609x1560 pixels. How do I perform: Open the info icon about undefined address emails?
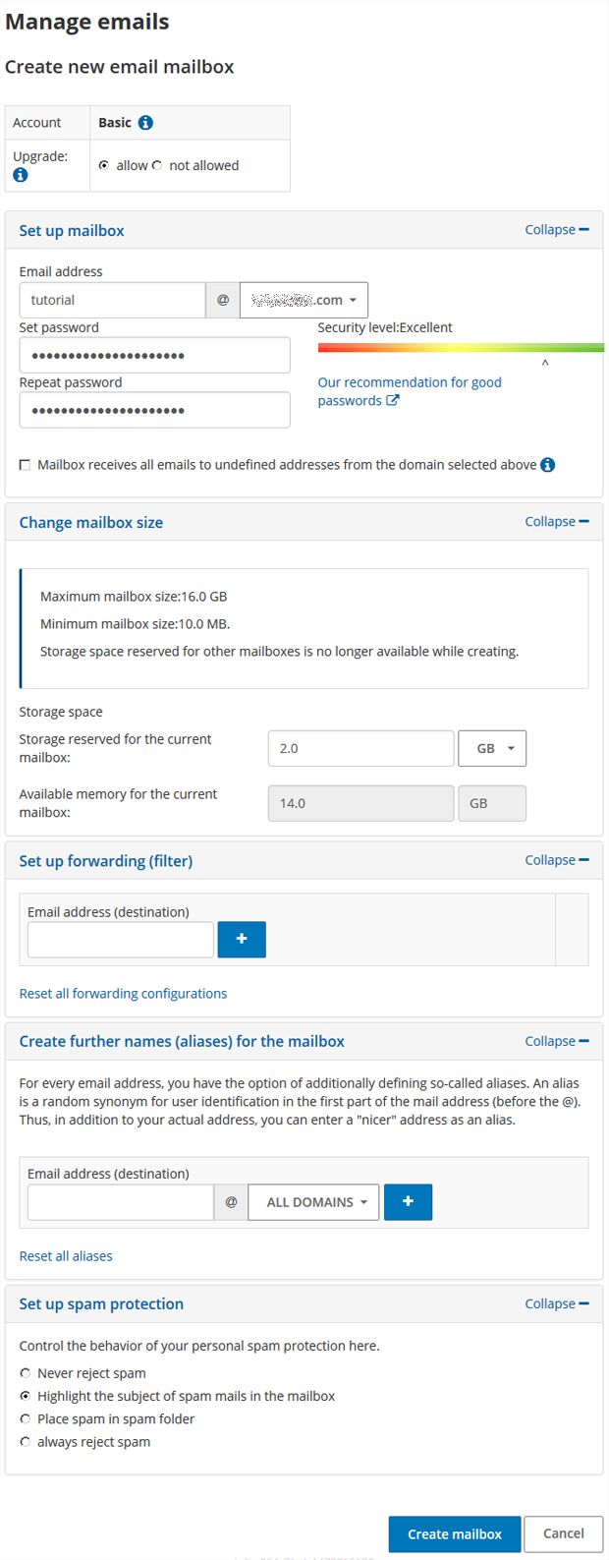[549, 464]
